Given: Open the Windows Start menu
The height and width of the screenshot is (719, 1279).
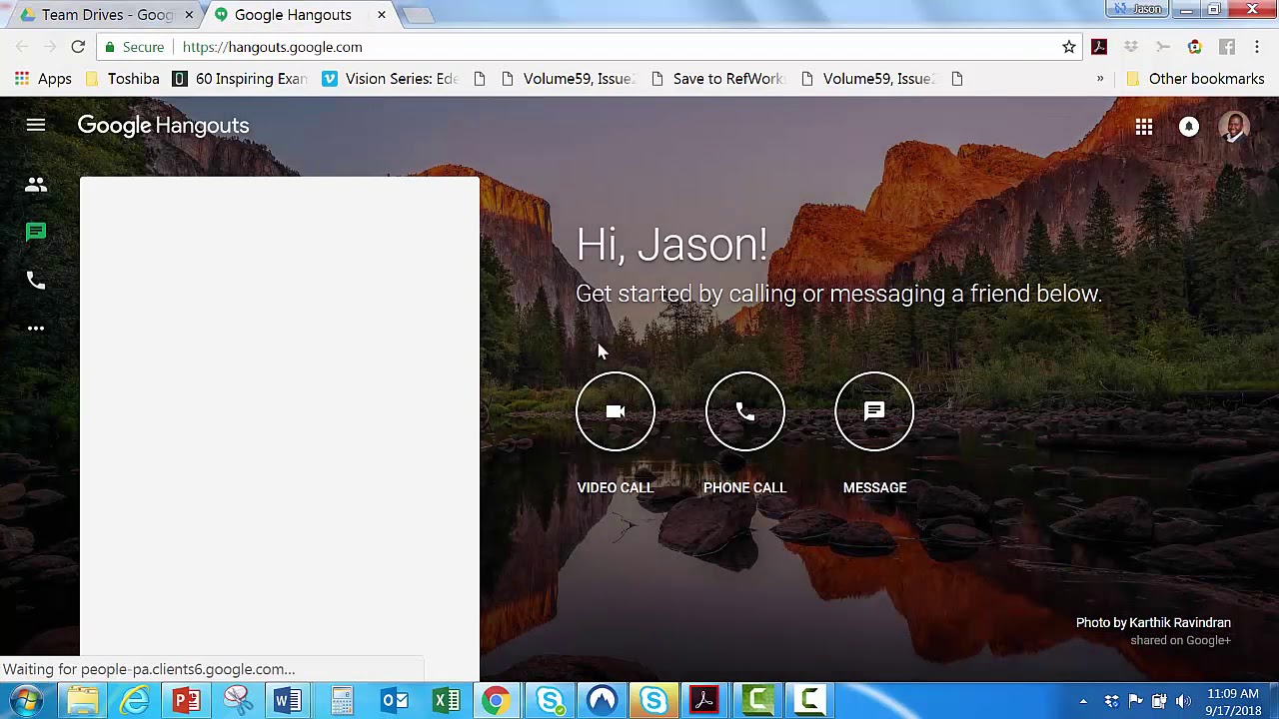Looking at the screenshot, I should pyautogui.click(x=27, y=700).
